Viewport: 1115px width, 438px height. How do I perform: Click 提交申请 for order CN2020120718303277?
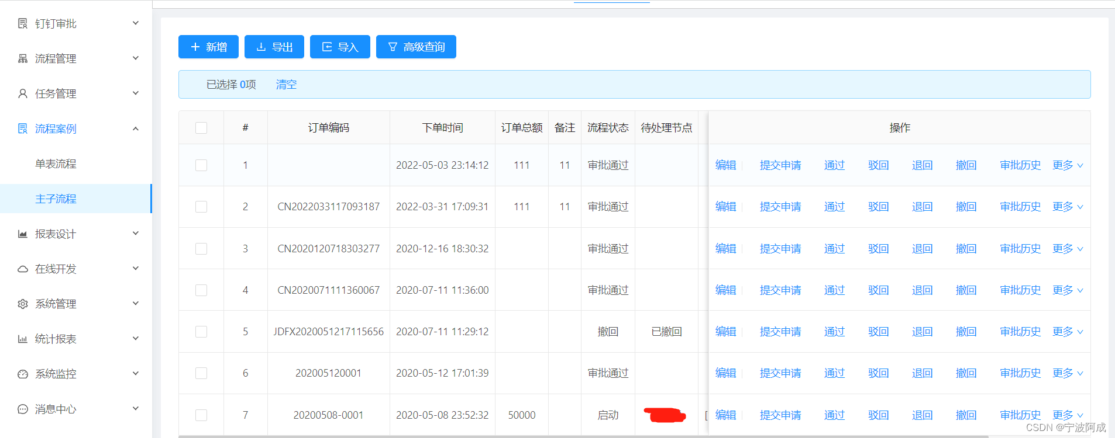point(780,249)
